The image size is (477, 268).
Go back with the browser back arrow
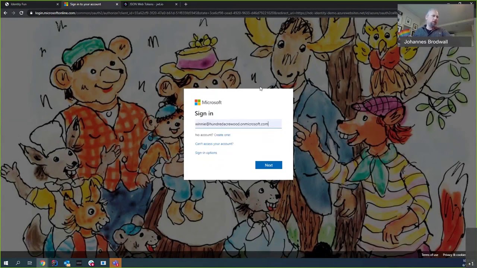[x=5, y=13]
